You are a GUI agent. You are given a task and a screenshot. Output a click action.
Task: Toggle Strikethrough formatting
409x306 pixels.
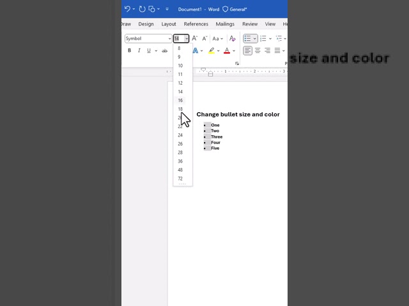pyautogui.click(x=165, y=51)
